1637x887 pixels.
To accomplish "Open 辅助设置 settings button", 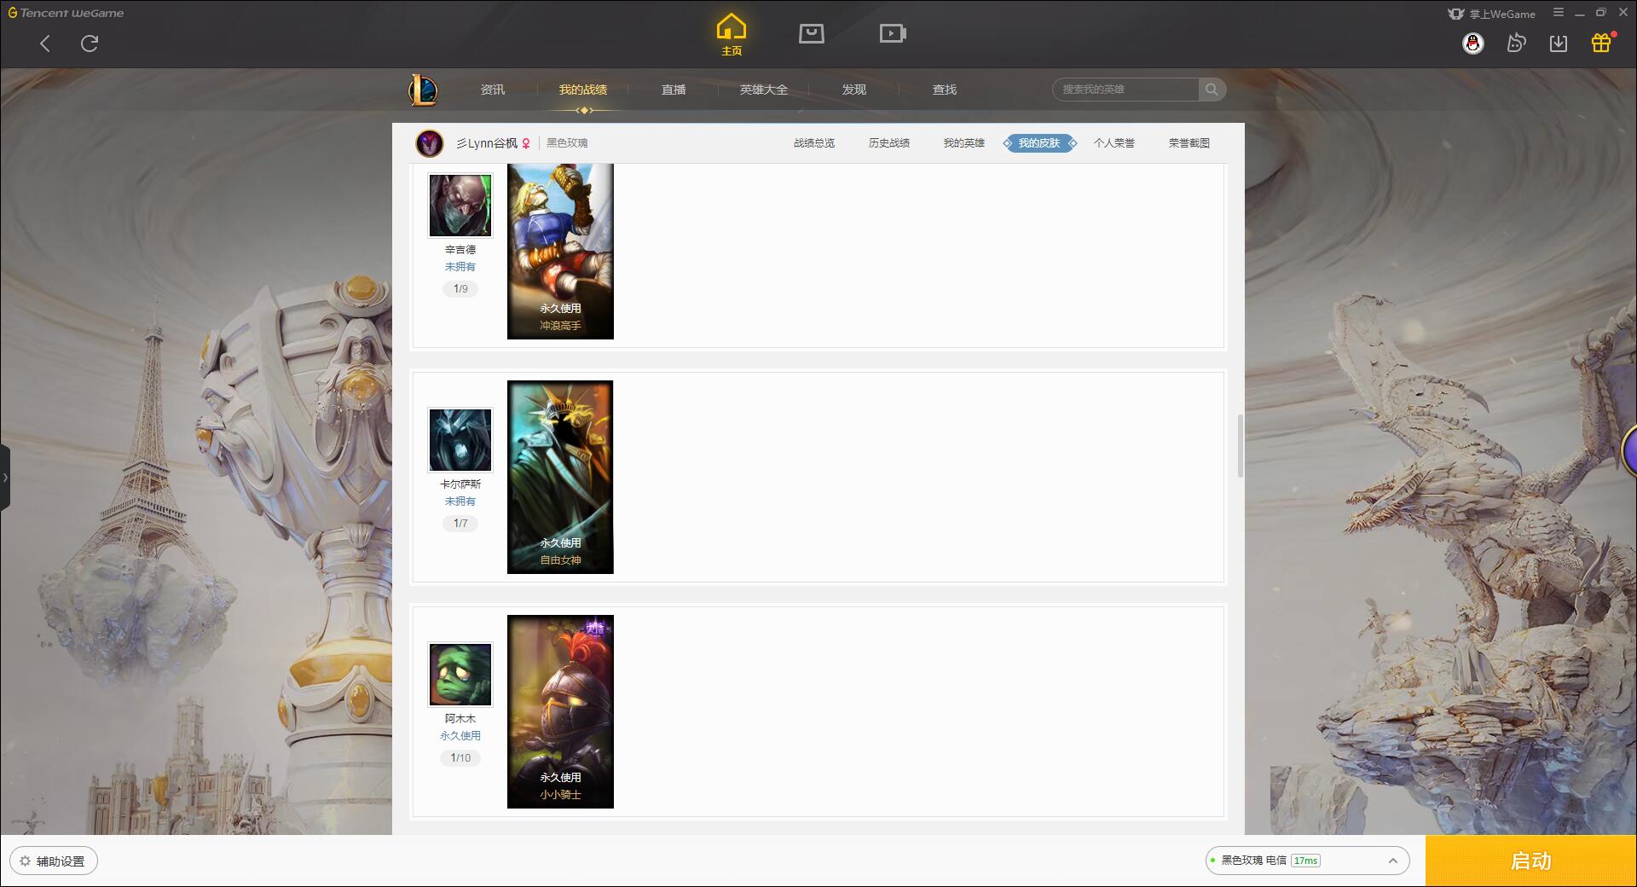I will coord(54,861).
